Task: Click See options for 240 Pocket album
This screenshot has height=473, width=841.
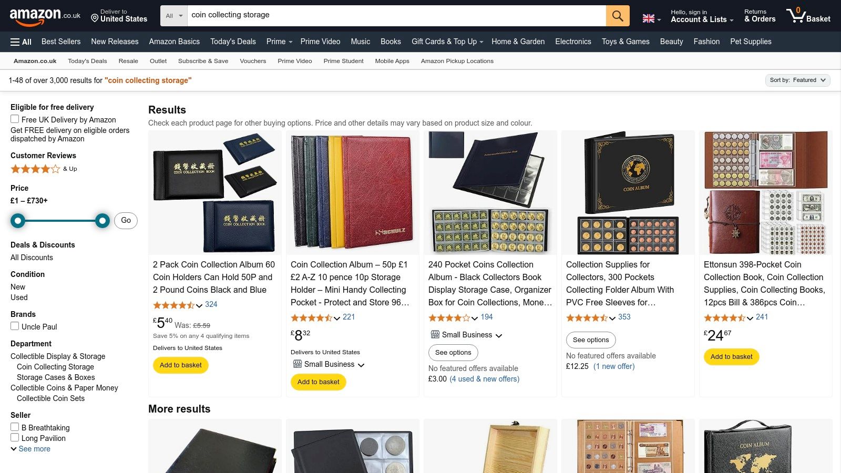Action: (453, 353)
